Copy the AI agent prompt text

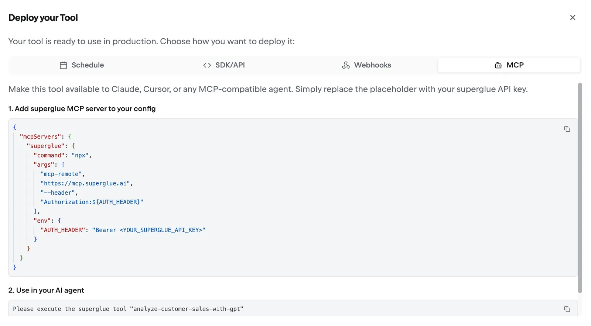567,309
